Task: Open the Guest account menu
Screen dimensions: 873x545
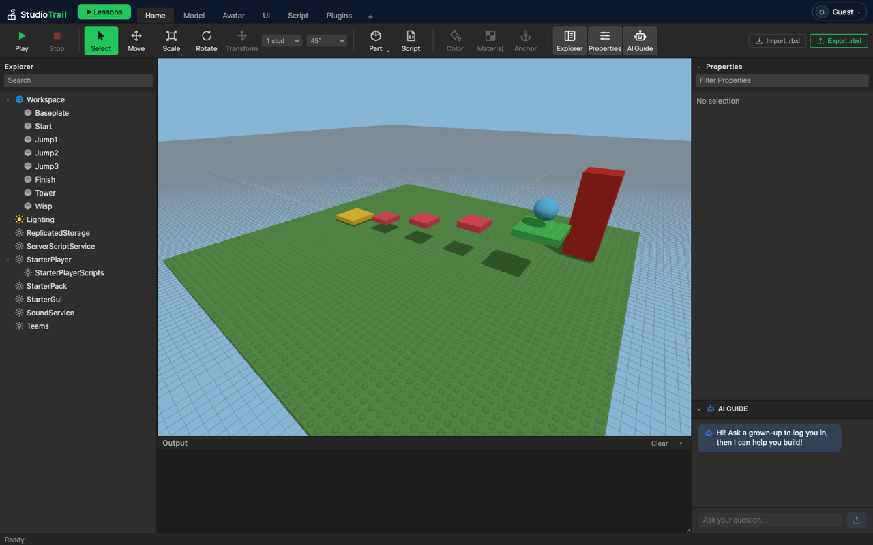Action: pyautogui.click(x=839, y=12)
